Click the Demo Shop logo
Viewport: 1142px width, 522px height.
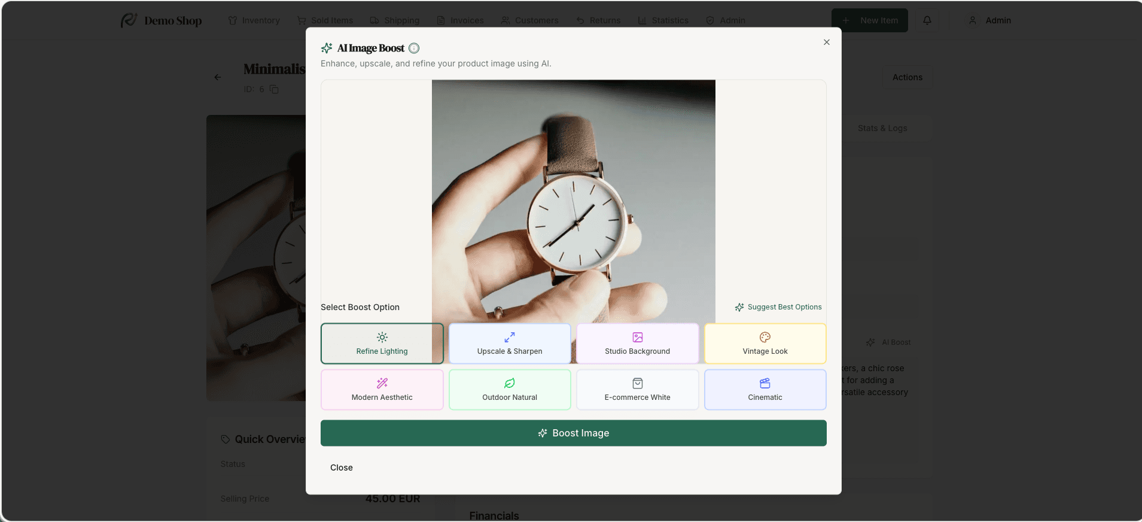[x=161, y=20]
